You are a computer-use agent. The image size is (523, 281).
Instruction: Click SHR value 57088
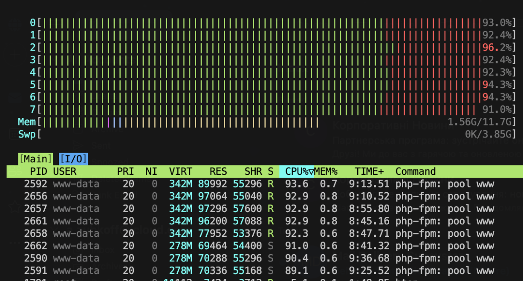(247, 221)
